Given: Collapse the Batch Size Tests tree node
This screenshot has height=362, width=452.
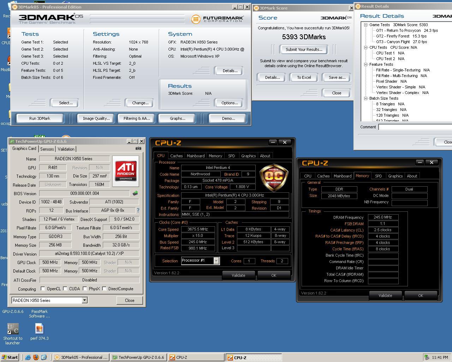Looking at the screenshot, I should [366, 98].
